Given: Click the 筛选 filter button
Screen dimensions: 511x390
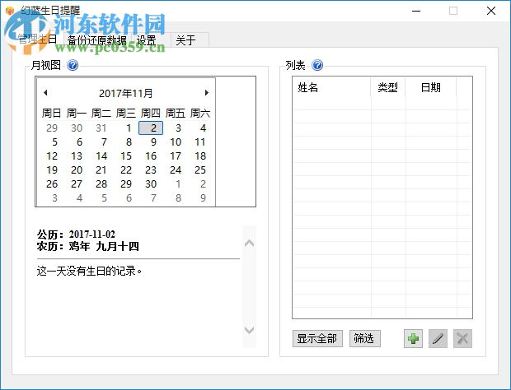Looking at the screenshot, I should (364, 339).
